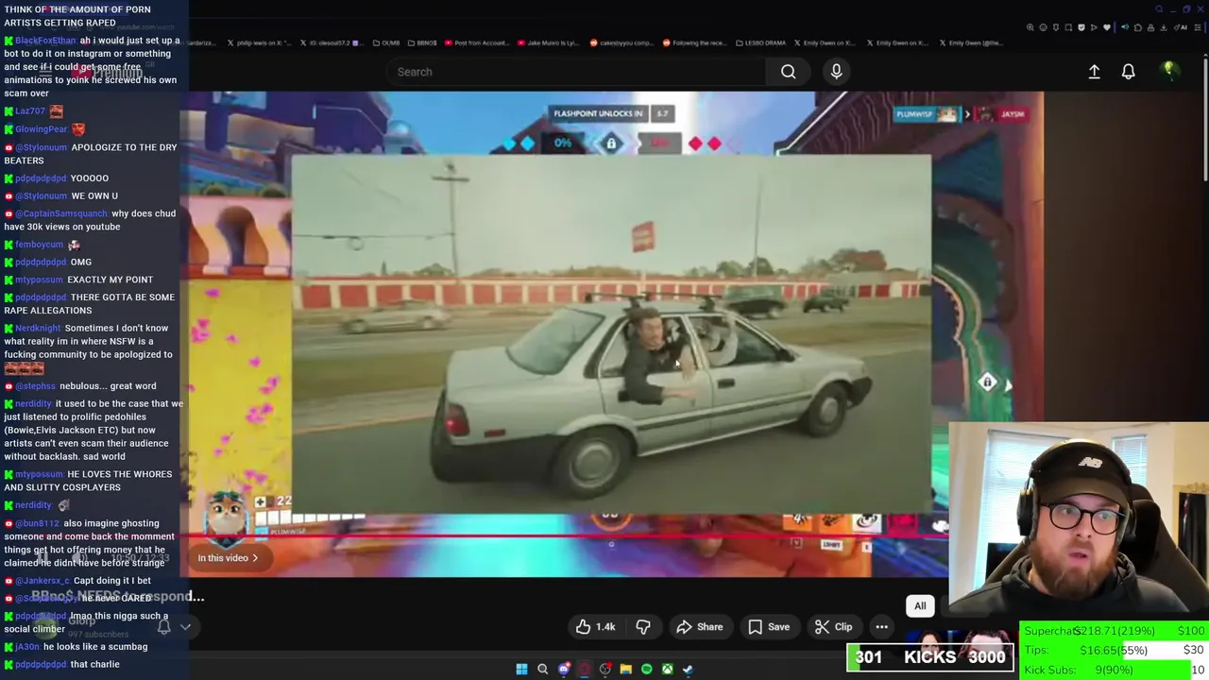Click the Nerdknight username in chat
Screen dimensions: 1209x680
38,329
